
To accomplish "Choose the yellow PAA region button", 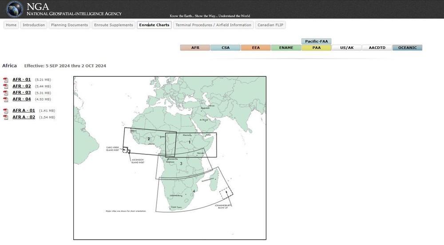I will tap(316, 47).
